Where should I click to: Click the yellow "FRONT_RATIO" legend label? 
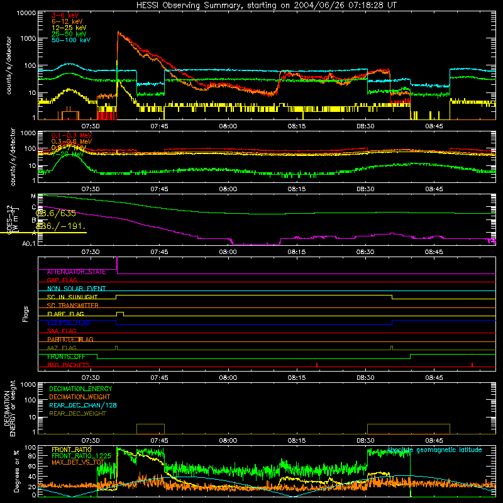[x=72, y=450]
